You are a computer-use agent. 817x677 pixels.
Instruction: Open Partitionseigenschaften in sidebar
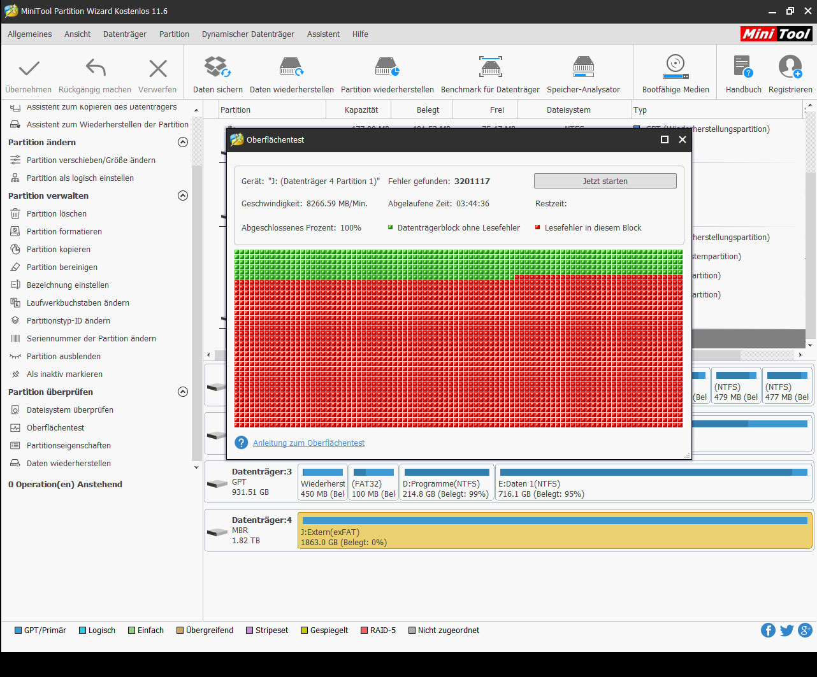tap(69, 446)
